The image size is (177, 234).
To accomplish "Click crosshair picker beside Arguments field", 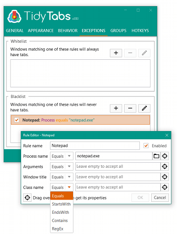I will point(165,166).
